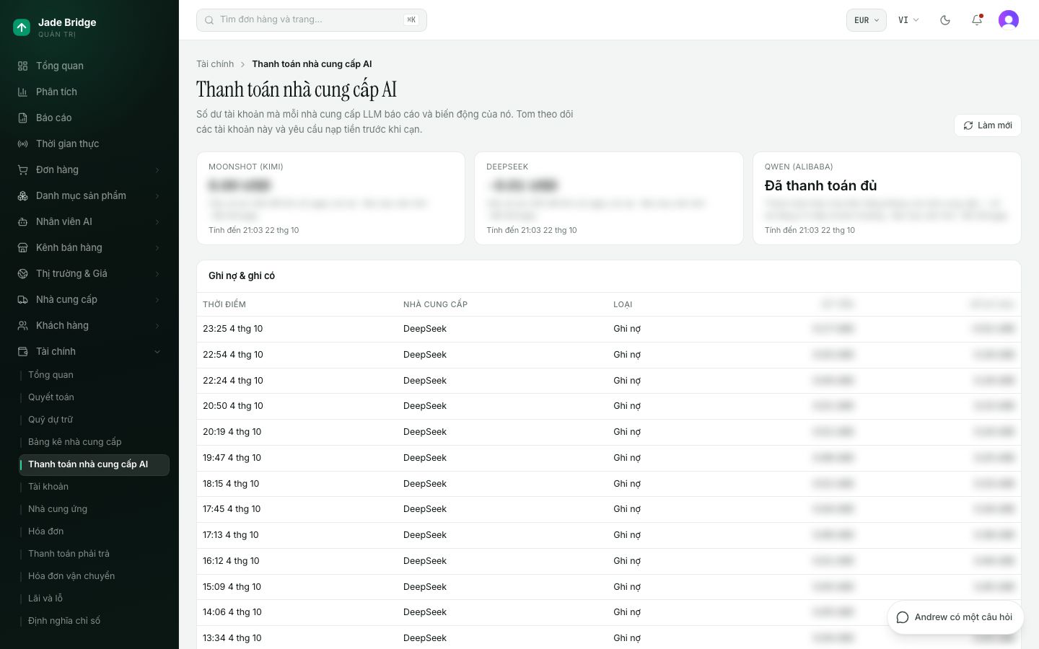
Task: Open Phân tích chart icon
Action: click(x=22, y=92)
